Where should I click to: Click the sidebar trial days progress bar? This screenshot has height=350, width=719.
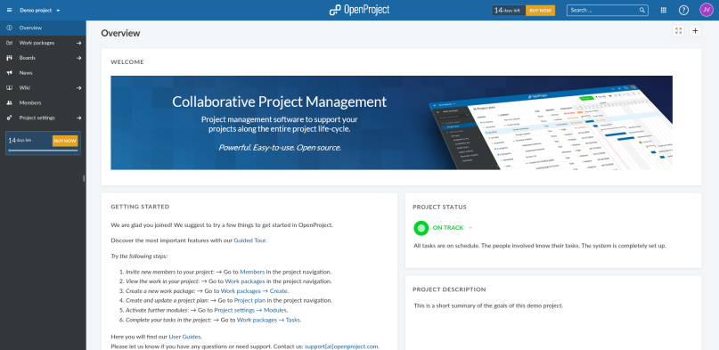click(43, 151)
